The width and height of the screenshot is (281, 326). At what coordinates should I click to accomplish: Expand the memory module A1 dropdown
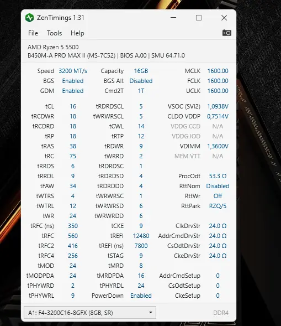pos(90,313)
